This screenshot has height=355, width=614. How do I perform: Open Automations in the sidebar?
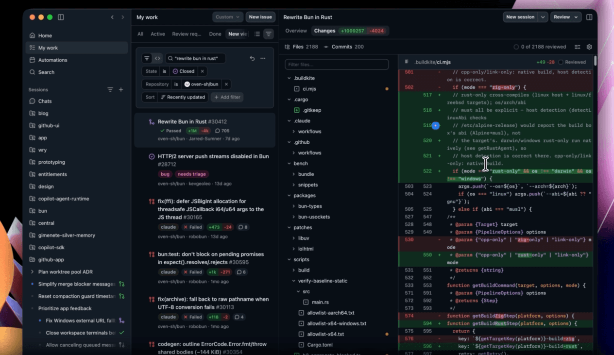[x=77, y=60]
